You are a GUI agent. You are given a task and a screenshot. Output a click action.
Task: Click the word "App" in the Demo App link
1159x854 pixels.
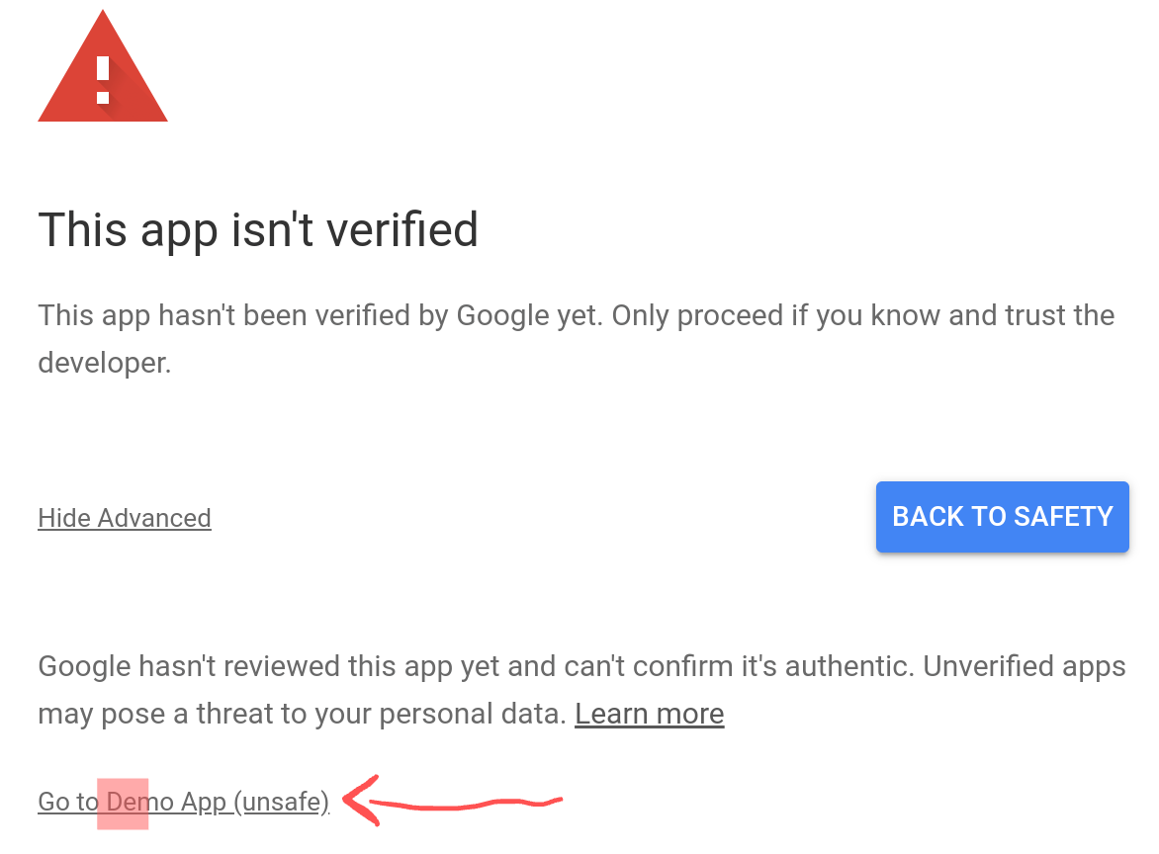coord(204,802)
